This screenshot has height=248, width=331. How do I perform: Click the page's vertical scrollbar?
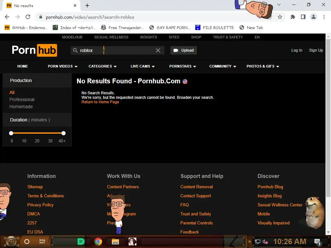(328, 118)
